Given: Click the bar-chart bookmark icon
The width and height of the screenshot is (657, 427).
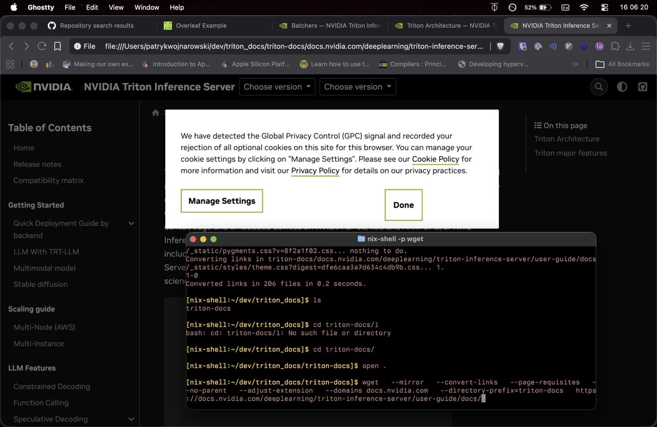Looking at the screenshot, I should 50,64.
